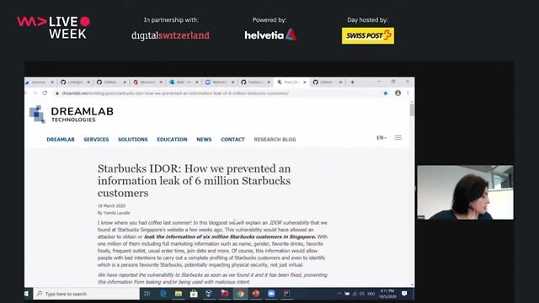Screen dimensions: 539x303
Task: Open Microsoft Store from taskbar
Action: (x=194, y=294)
